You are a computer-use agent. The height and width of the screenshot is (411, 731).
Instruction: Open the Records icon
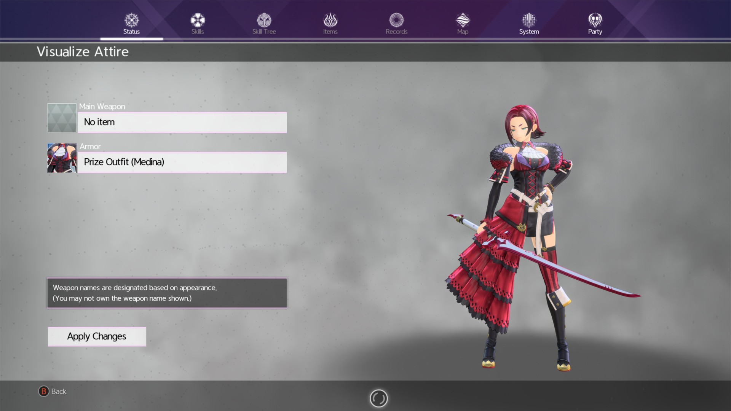pos(396,19)
